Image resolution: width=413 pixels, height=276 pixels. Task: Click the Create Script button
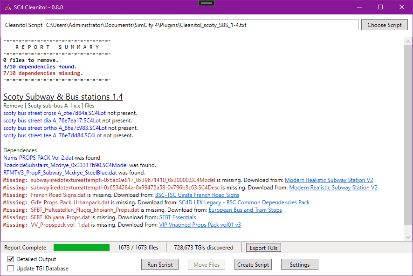coord(253,265)
